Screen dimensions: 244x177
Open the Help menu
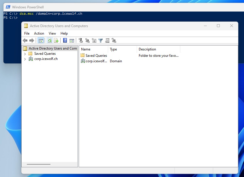(64, 33)
